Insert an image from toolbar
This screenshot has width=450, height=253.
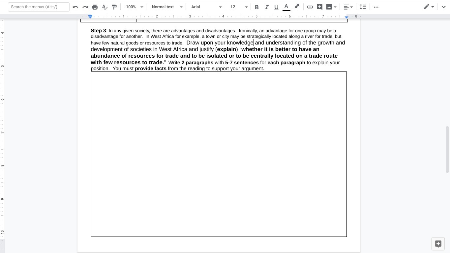(x=329, y=7)
